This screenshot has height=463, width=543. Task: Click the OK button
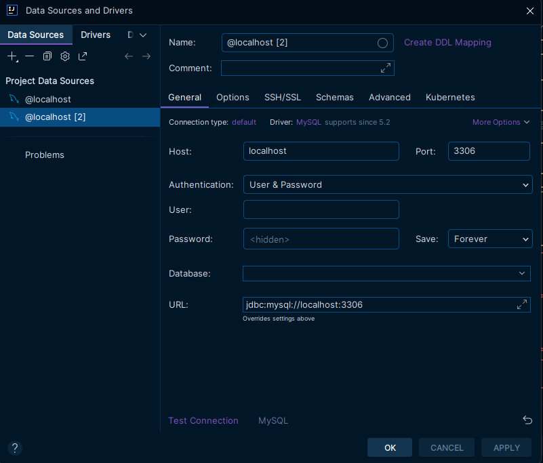click(x=390, y=447)
